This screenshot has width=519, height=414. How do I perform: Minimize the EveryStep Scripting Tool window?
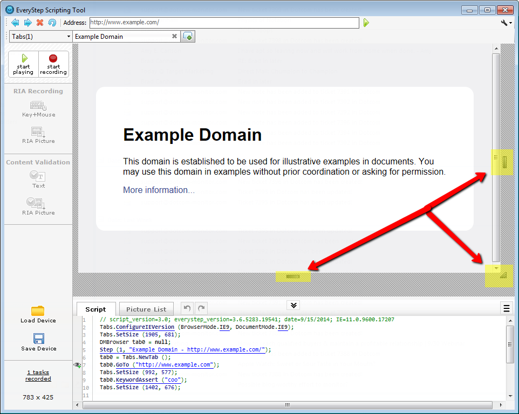coord(469,10)
